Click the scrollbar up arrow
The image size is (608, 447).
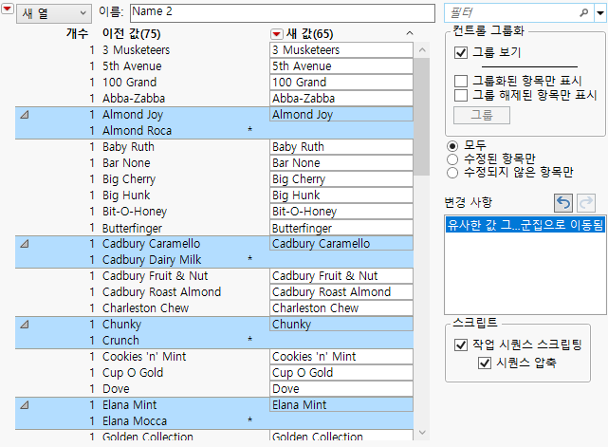click(422, 50)
